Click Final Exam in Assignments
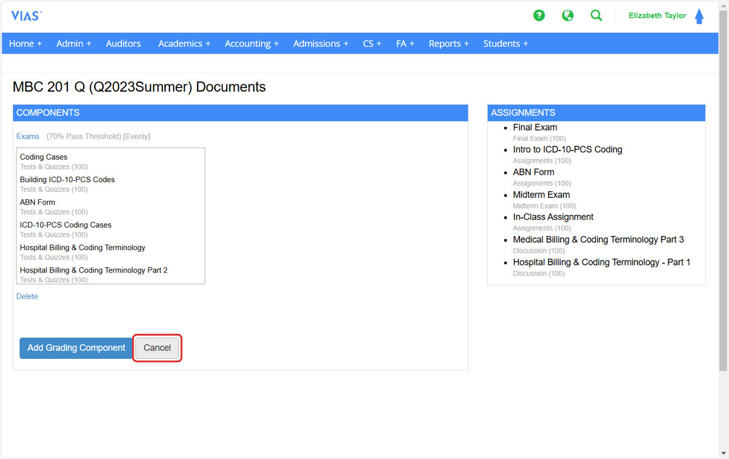The width and height of the screenshot is (729, 459). coord(535,127)
